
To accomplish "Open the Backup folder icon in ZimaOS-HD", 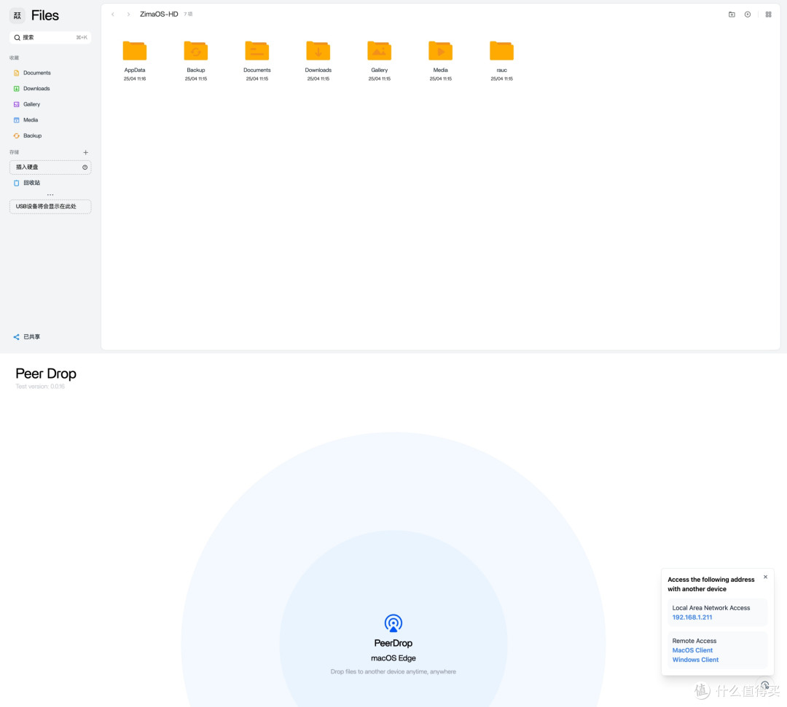I will pyautogui.click(x=196, y=51).
